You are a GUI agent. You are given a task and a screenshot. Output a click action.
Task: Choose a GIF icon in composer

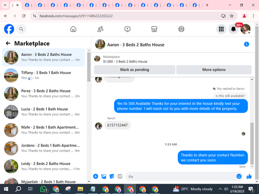pos(120,176)
